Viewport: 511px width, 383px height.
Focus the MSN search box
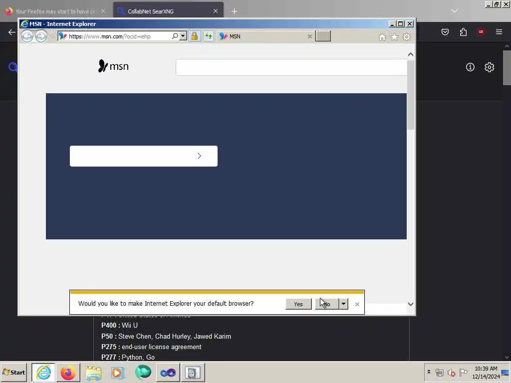291,67
